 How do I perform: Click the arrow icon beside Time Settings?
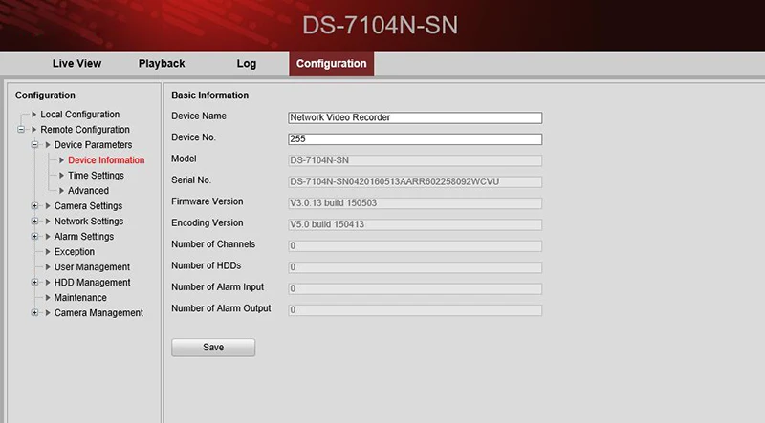click(61, 176)
